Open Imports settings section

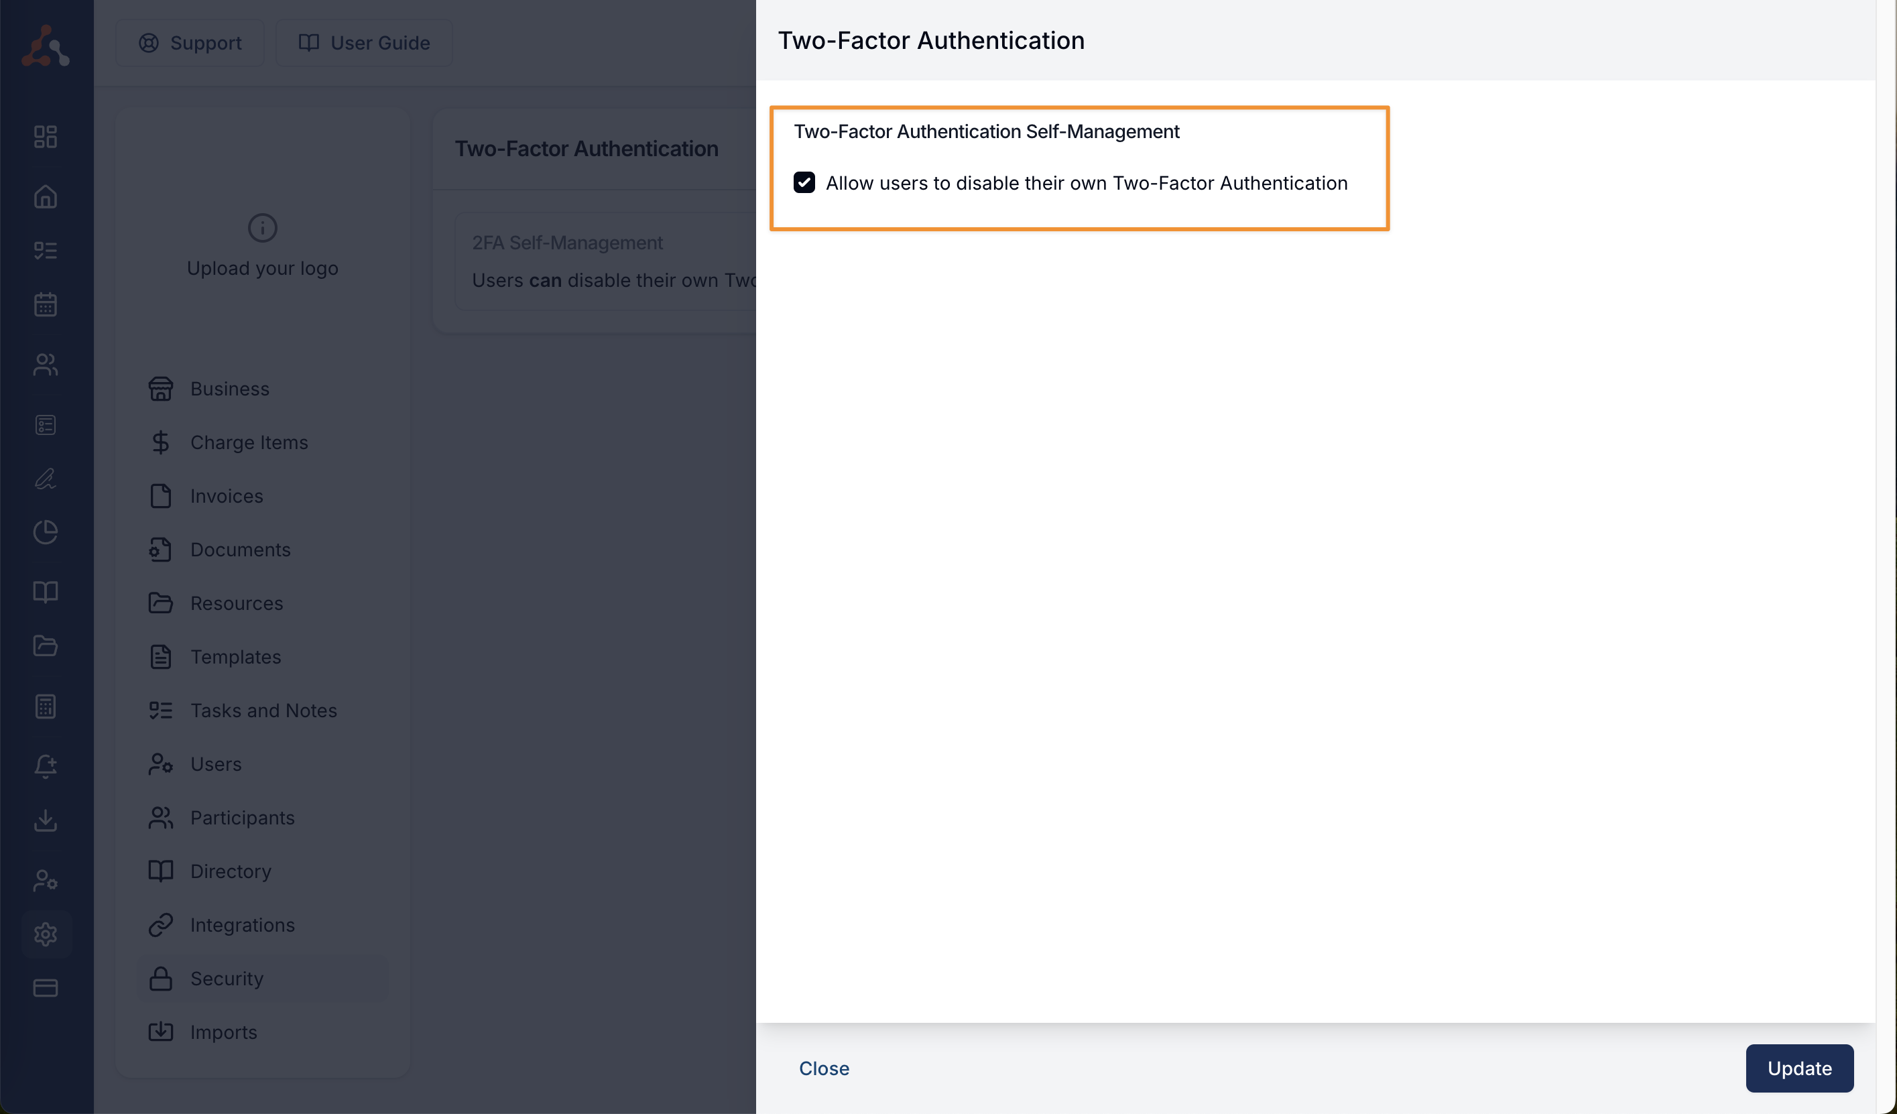click(x=223, y=1031)
